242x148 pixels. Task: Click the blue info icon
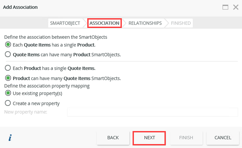pos(10,138)
